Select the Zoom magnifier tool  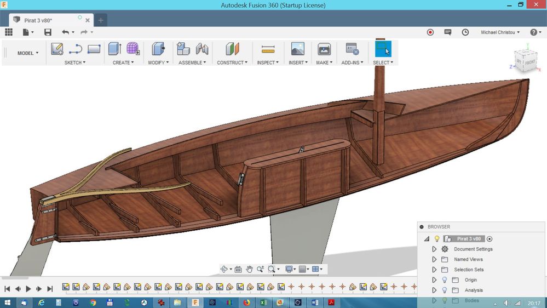click(260, 269)
